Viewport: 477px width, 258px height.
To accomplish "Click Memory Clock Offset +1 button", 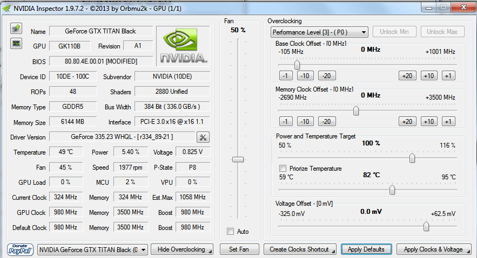I will 448,122.
